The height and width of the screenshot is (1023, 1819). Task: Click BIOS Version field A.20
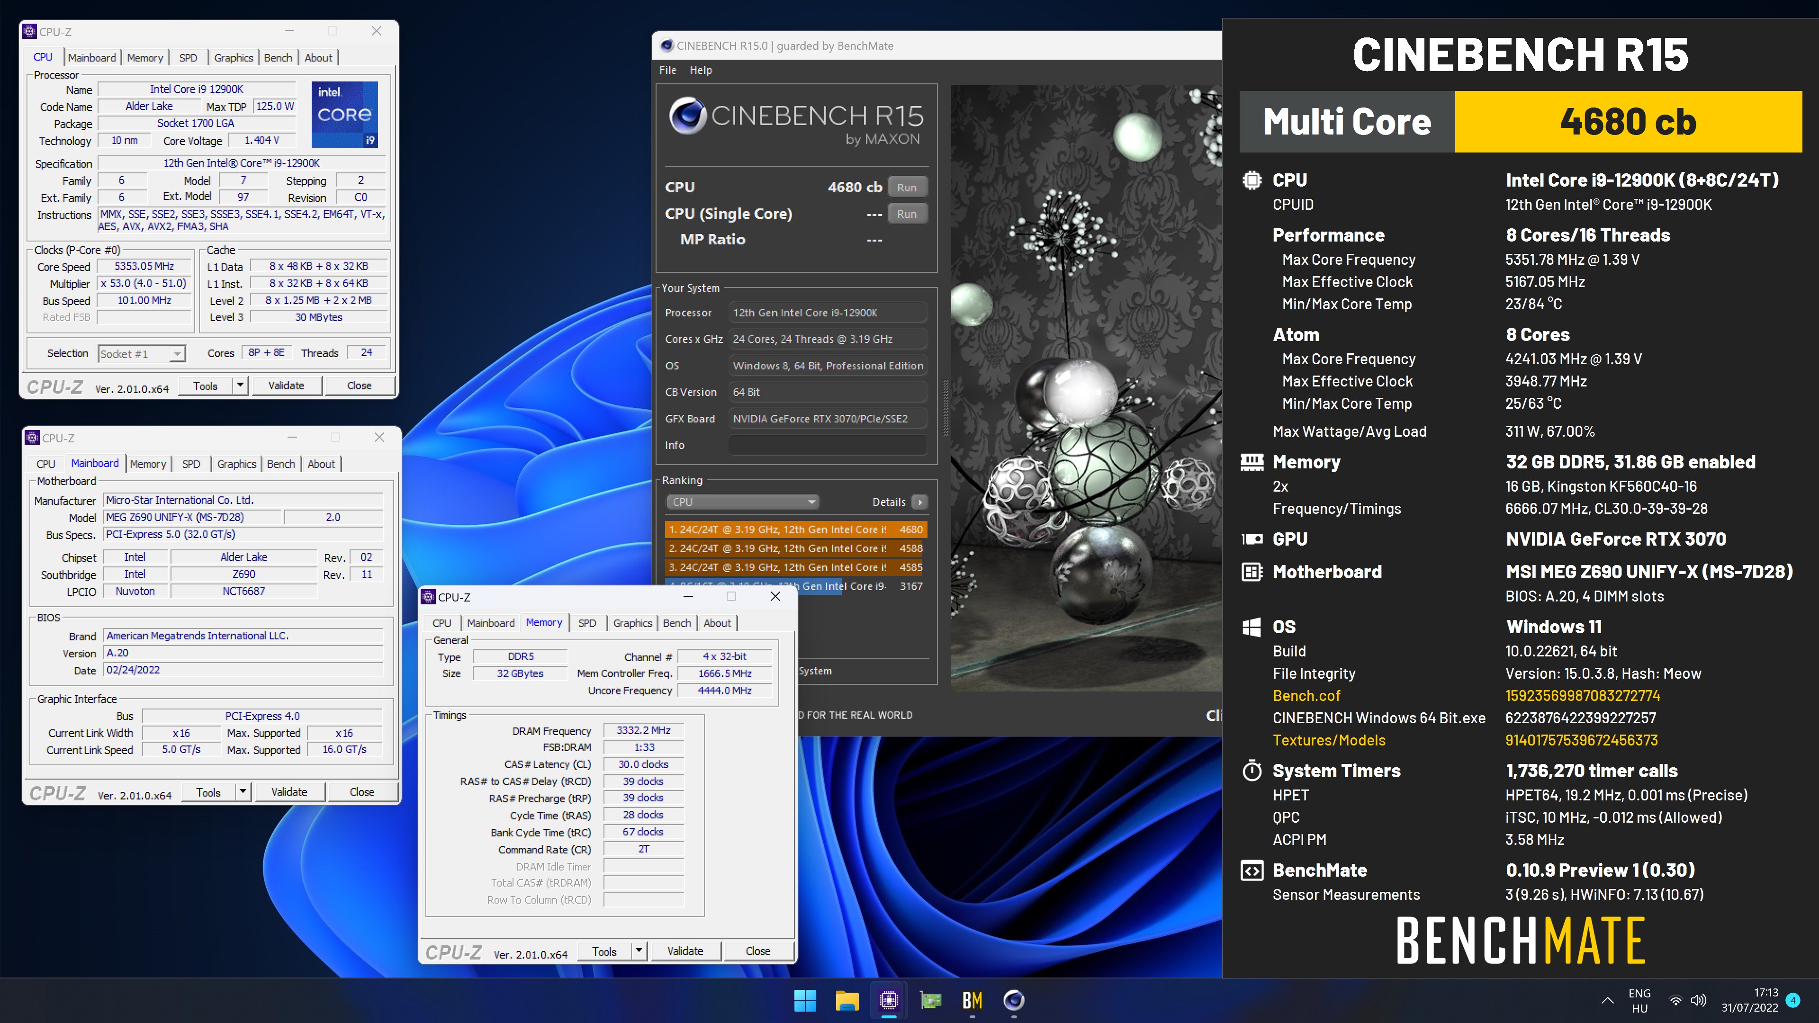pos(243,653)
